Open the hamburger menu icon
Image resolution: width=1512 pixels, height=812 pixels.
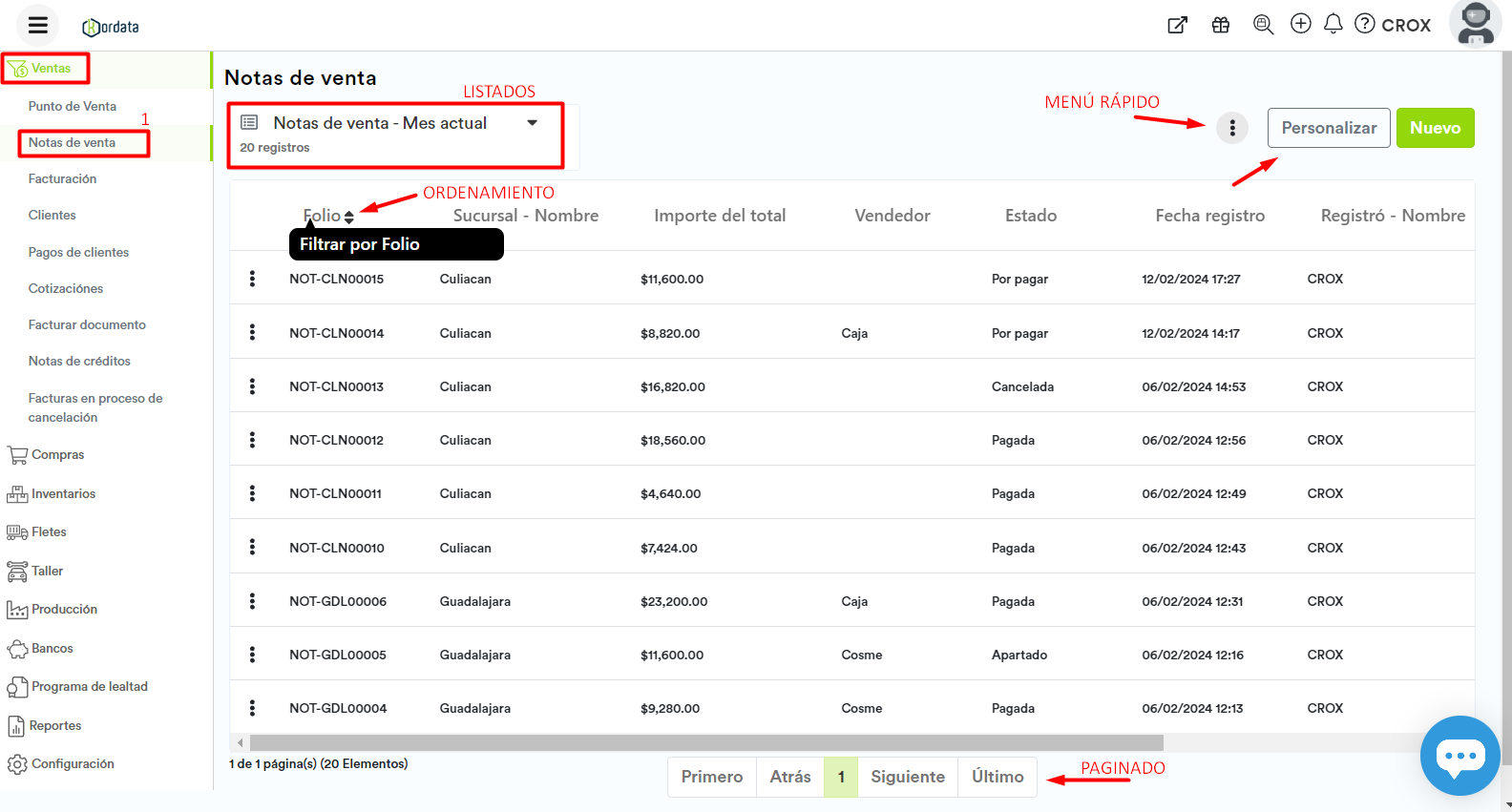click(37, 26)
